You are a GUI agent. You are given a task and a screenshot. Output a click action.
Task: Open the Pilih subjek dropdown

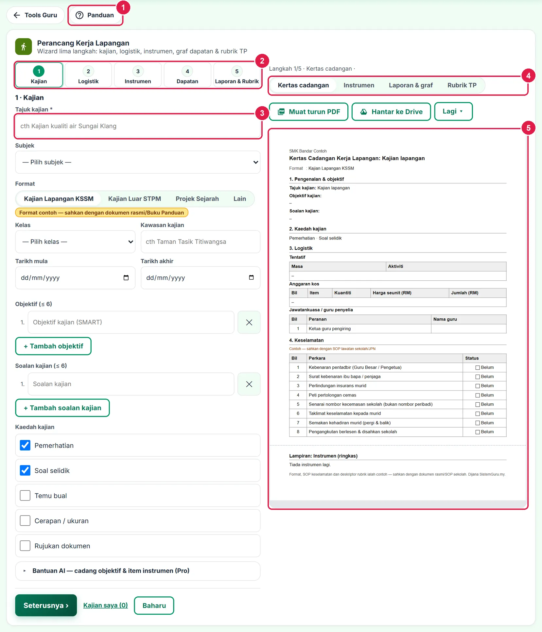pyautogui.click(x=138, y=162)
